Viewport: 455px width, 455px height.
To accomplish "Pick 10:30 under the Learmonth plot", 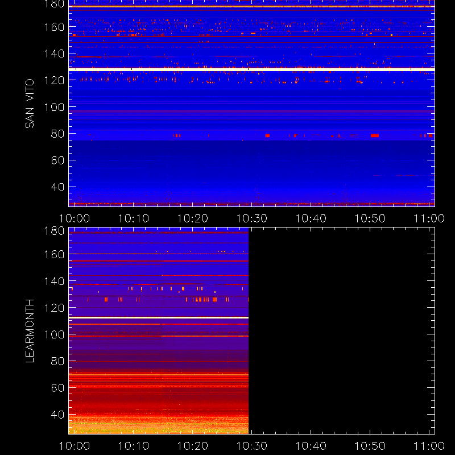I will pos(252,446).
